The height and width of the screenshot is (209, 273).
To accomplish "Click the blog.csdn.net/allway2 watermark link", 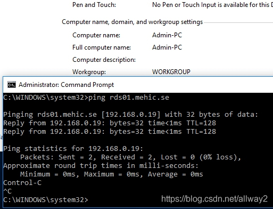I will (214, 199).
